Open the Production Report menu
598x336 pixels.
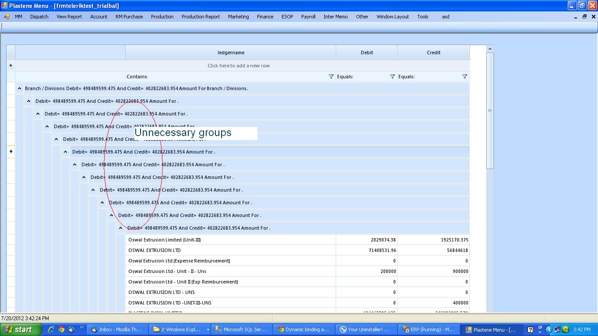[201, 17]
